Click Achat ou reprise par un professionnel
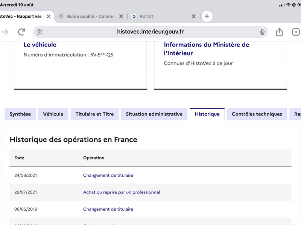301x225 pixels. point(122,192)
